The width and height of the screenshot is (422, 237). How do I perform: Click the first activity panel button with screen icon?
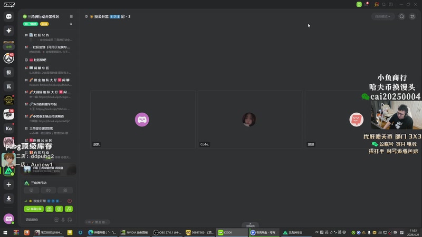32,191
